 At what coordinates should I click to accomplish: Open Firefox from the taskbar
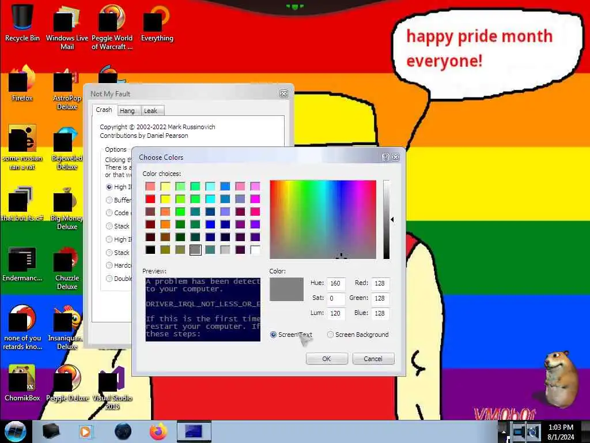click(158, 431)
